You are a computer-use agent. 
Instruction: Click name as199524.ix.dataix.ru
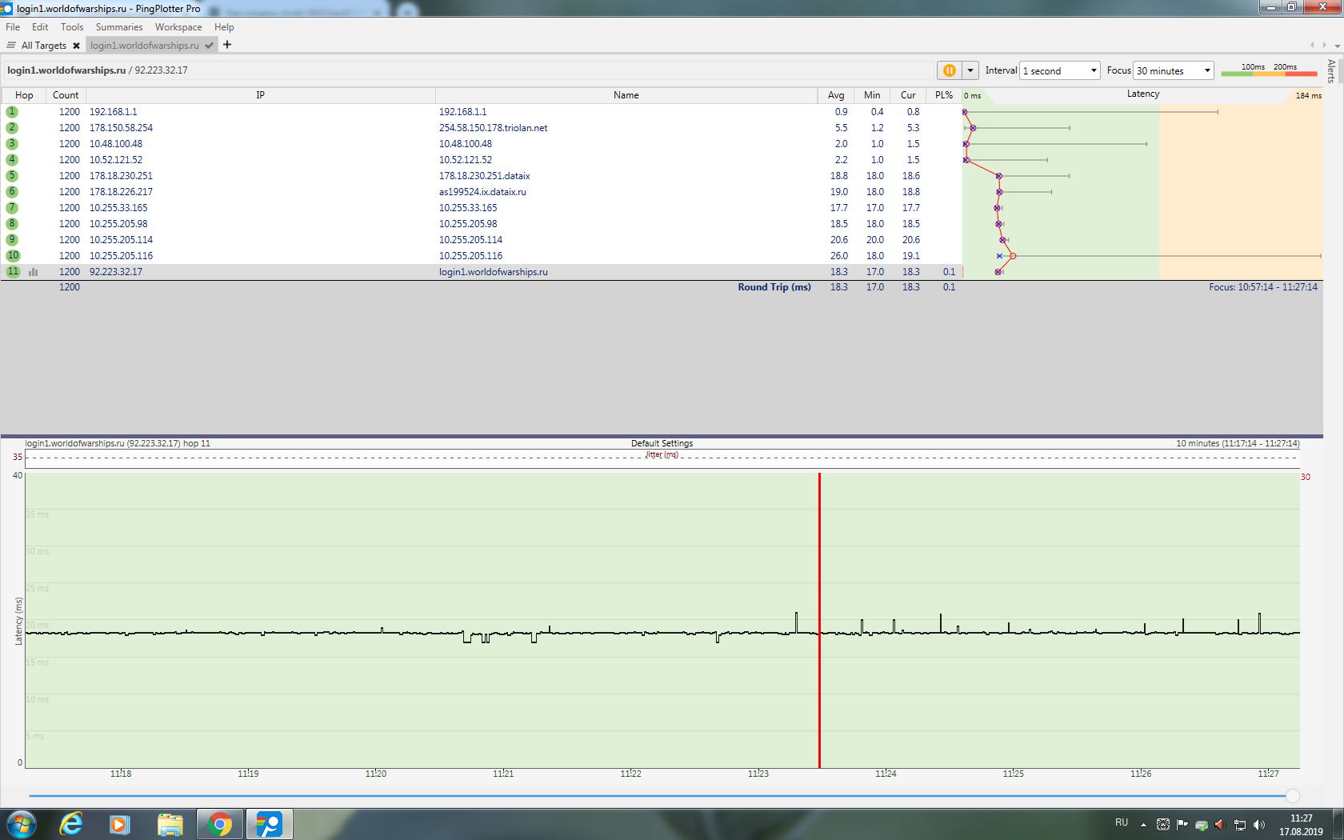(x=482, y=192)
